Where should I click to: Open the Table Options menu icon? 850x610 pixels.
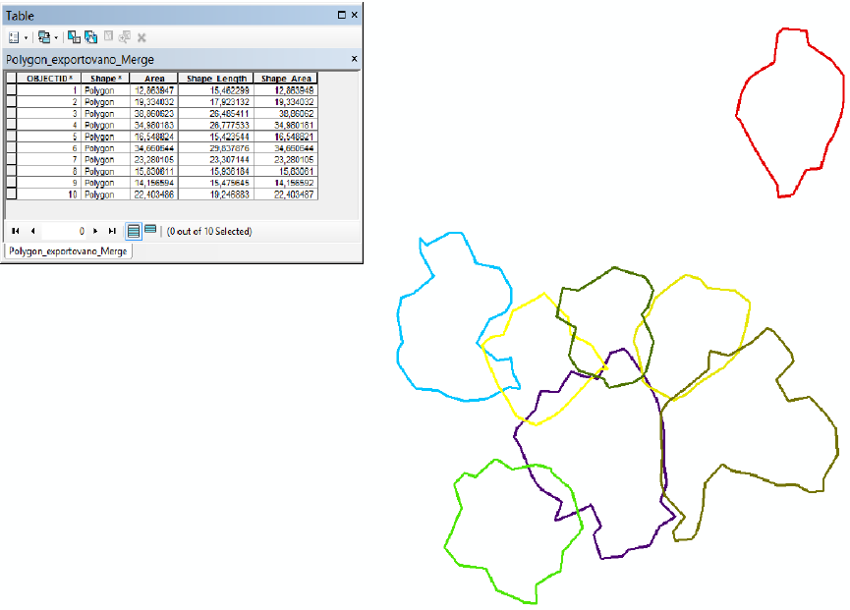tap(14, 37)
